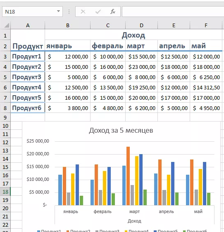The width and height of the screenshot is (224, 232).
Task: Click the chart title Доход за 5 месяцев
Action: click(x=121, y=130)
